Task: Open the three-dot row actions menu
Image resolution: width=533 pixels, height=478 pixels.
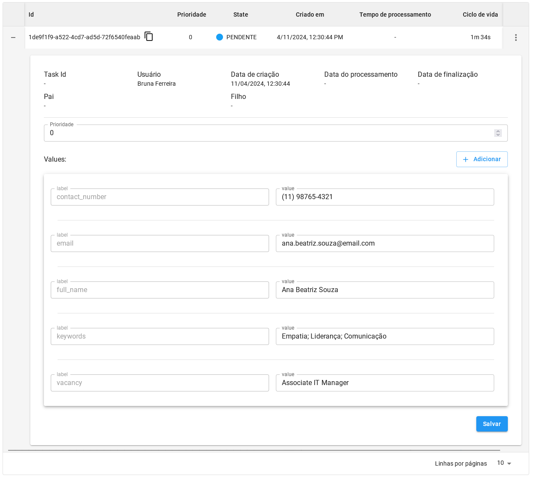Action: point(516,38)
